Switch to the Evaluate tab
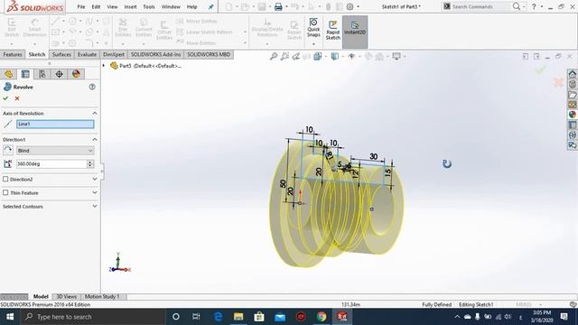This screenshot has width=578, height=325. [x=87, y=54]
